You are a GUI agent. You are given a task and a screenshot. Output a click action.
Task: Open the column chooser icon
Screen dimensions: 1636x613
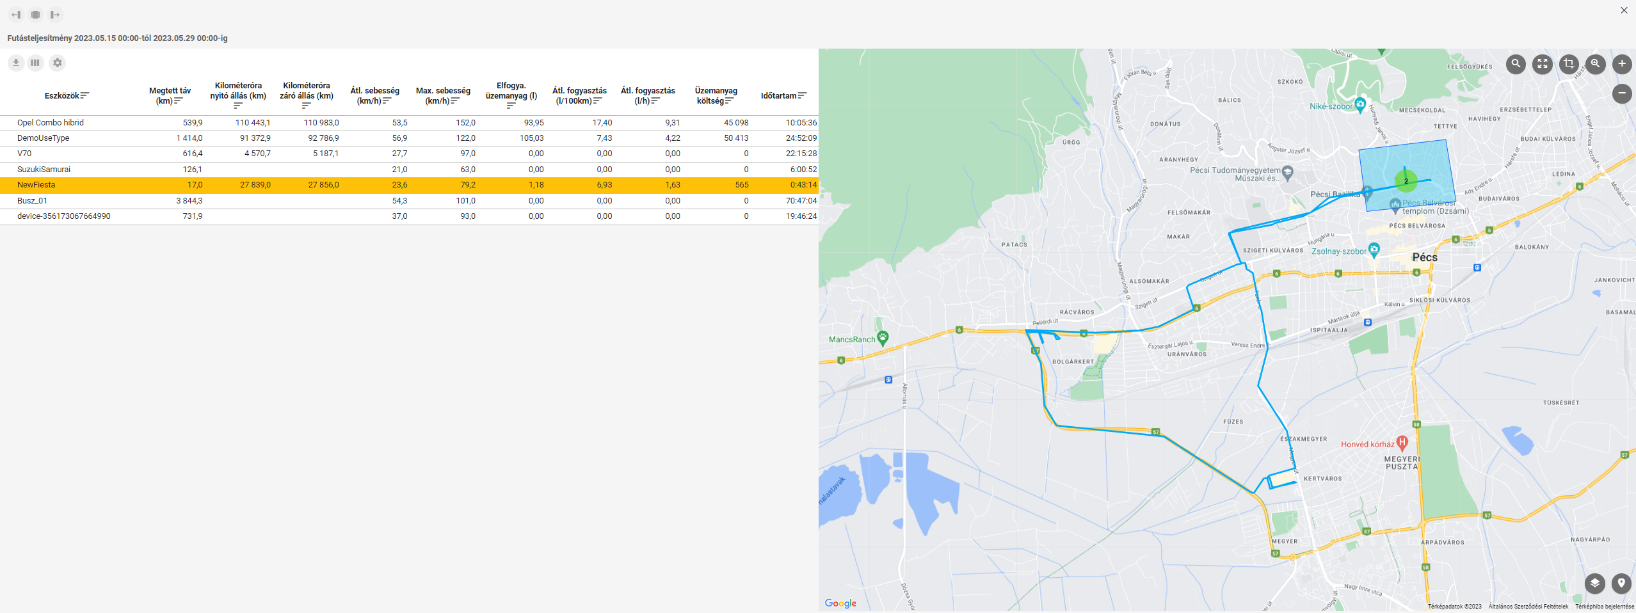point(35,63)
